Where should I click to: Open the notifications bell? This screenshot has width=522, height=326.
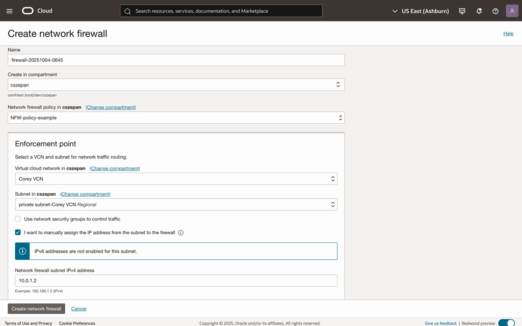[479, 11]
